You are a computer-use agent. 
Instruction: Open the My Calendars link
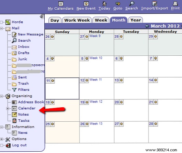60,9
